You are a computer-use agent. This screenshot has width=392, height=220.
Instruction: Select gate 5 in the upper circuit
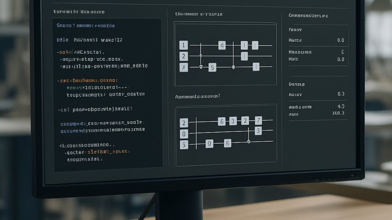(212, 67)
